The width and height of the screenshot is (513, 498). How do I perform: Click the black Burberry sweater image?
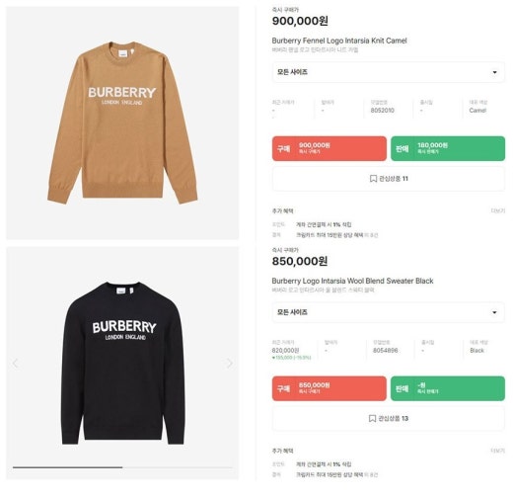click(123, 363)
